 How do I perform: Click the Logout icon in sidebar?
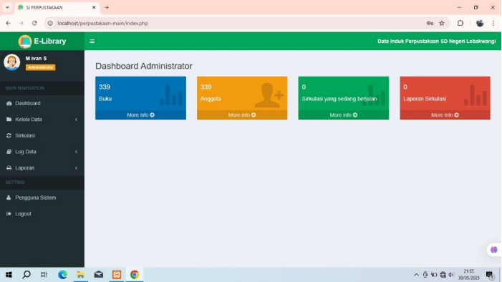(x=9, y=214)
